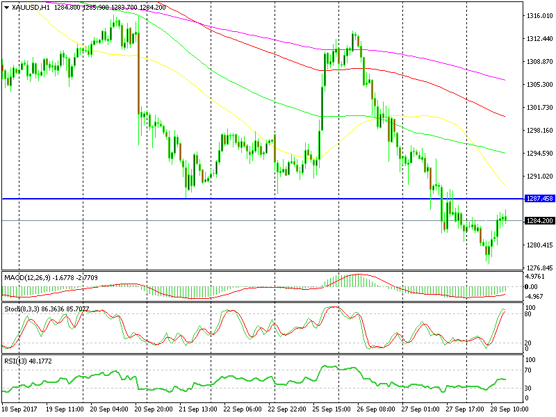556x417 pixels.
Task: Click the 1298.160 price axis value
Action: (x=540, y=131)
